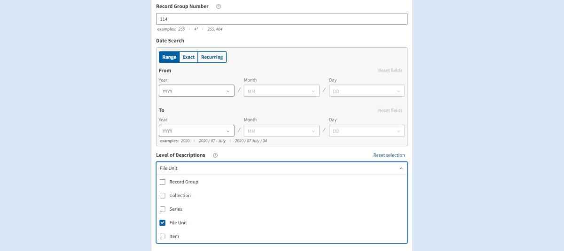Check the Record Group checkbox
The width and height of the screenshot is (564, 251).
[163, 182]
